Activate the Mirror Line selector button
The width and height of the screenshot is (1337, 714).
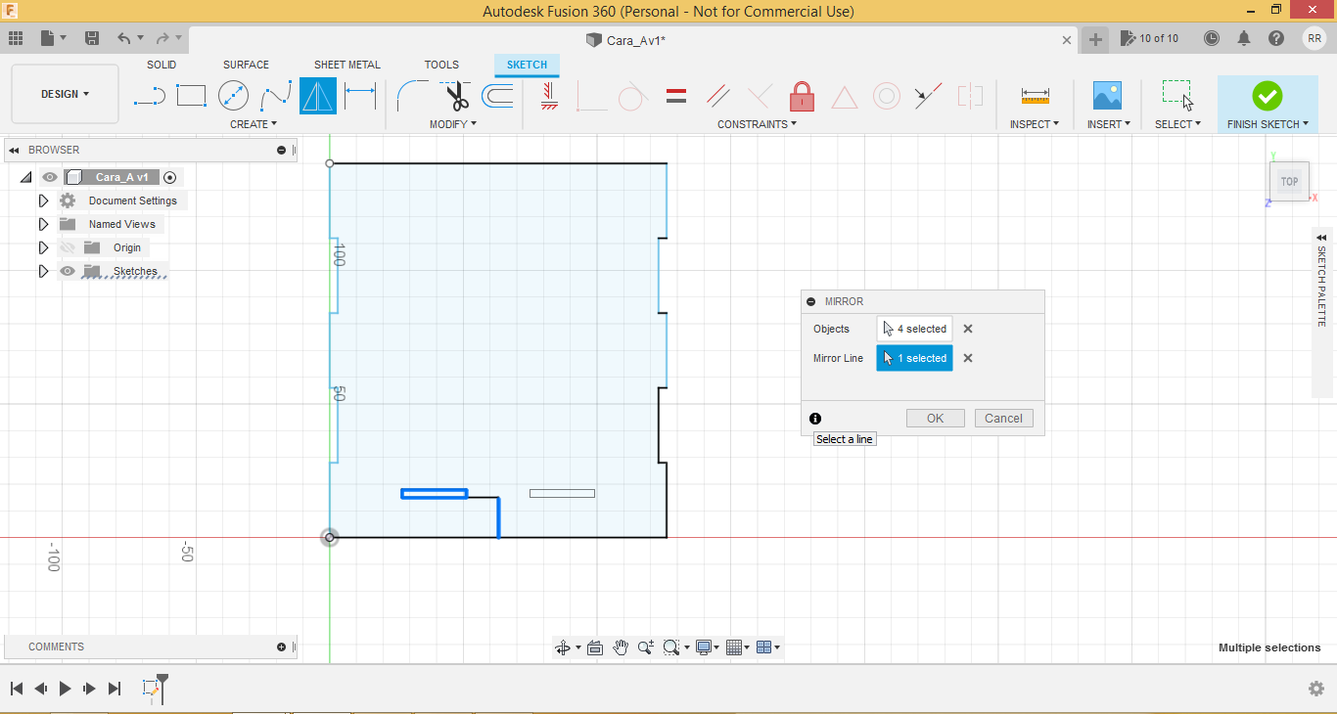915,358
